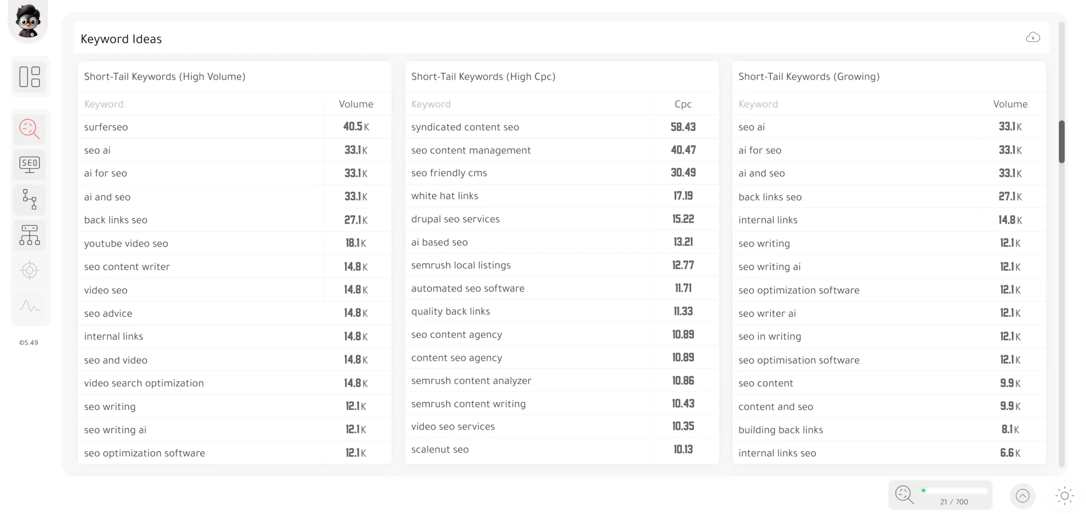Click the bottom magnifier credits icon
The width and height of the screenshot is (1086, 514).
point(904,495)
